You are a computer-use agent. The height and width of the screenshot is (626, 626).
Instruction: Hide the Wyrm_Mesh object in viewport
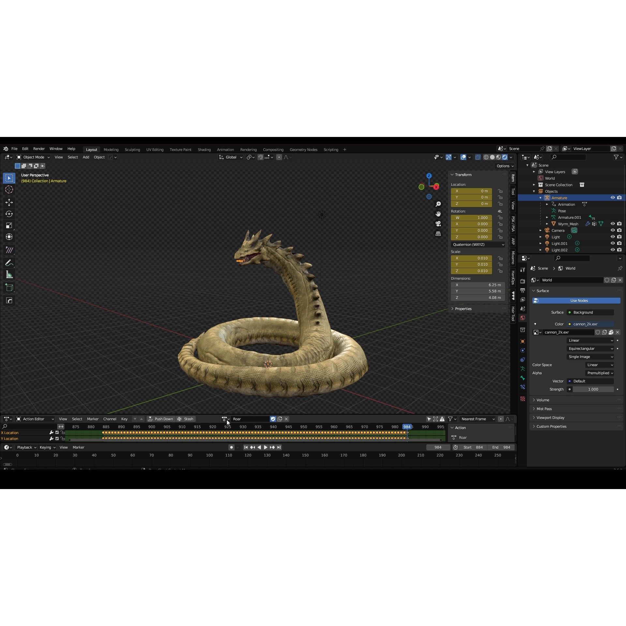[x=613, y=224]
